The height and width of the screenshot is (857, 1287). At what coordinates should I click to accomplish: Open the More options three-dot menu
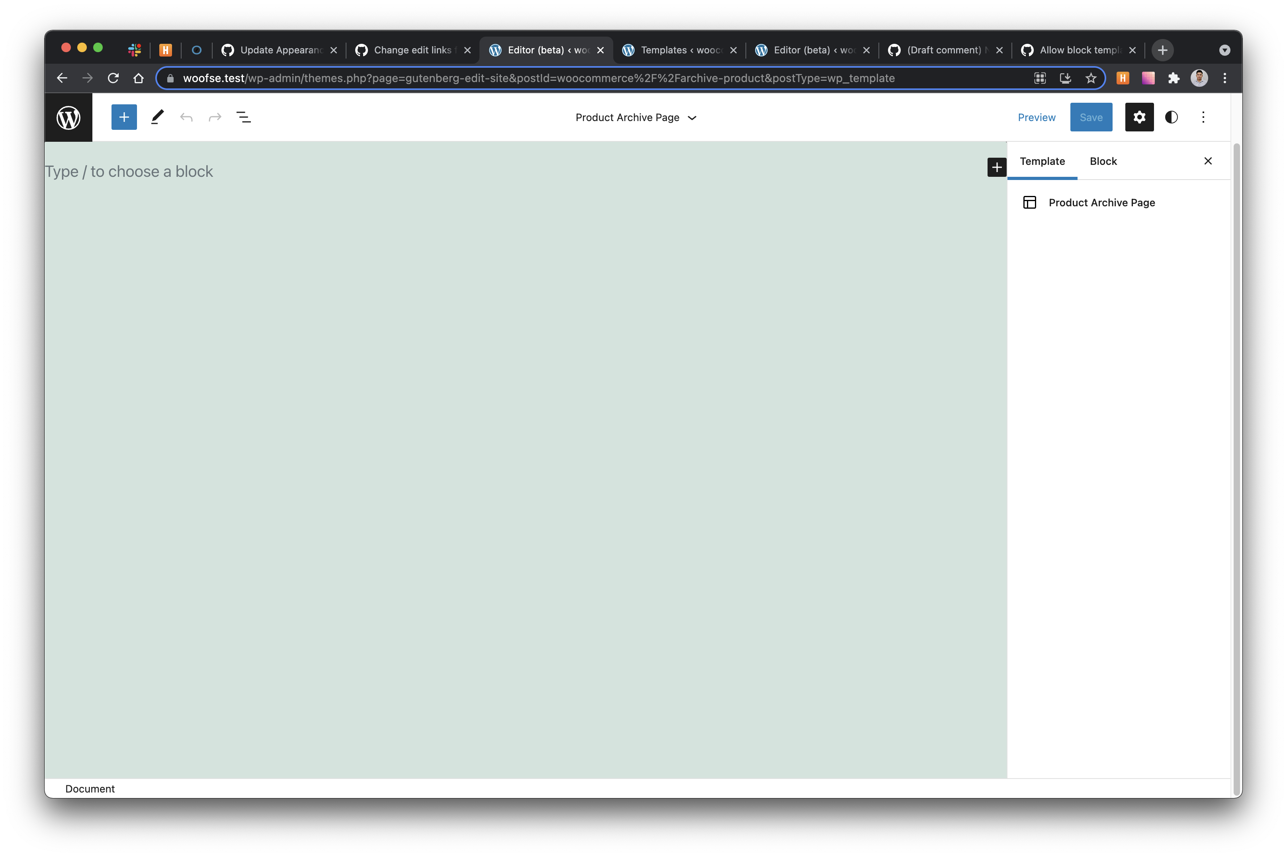click(x=1203, y=117)
